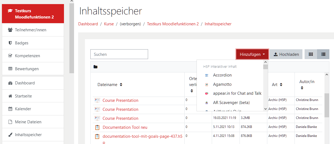Screen dimensions: 334x144
Task: Open Kompetenzen in the sidebar
Action: coord(33,56)
